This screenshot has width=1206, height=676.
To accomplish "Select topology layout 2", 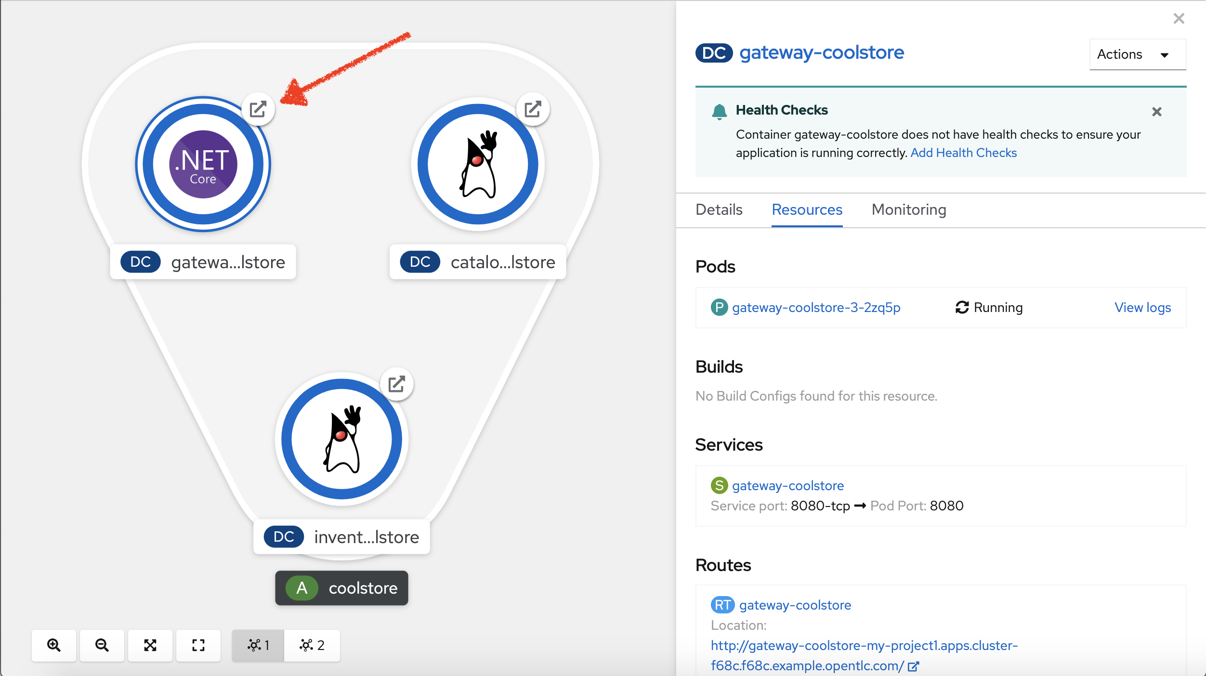I will 312,645.
